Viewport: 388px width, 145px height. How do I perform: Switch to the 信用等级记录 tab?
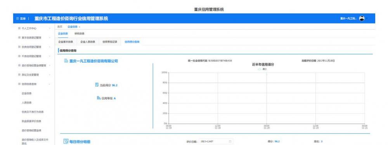110,42
